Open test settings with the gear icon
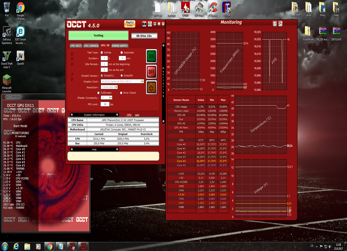347x251 pixels. (151, 87)
